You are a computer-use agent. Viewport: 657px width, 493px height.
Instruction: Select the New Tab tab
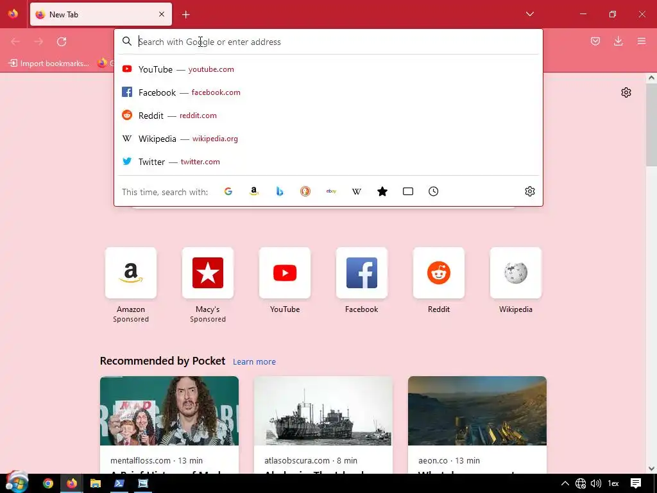101,14
